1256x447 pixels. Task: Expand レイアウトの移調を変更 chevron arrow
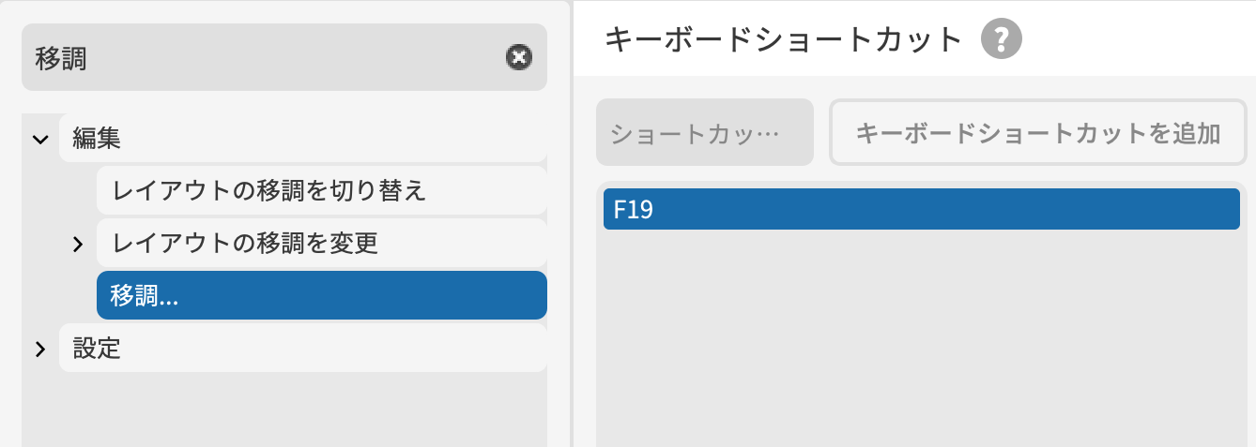point(78,245)
